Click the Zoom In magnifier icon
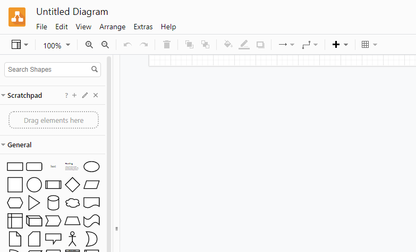Image resolution: width=416 pixels, height=252 pixels. coord(89,45)
